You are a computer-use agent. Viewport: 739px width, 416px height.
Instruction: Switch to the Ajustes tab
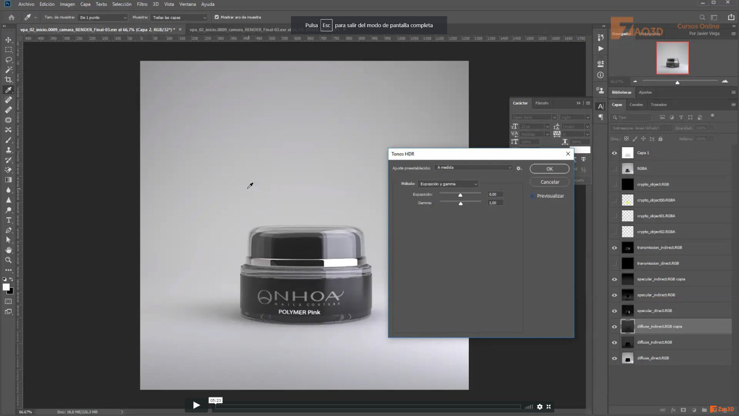click(645, 92)
